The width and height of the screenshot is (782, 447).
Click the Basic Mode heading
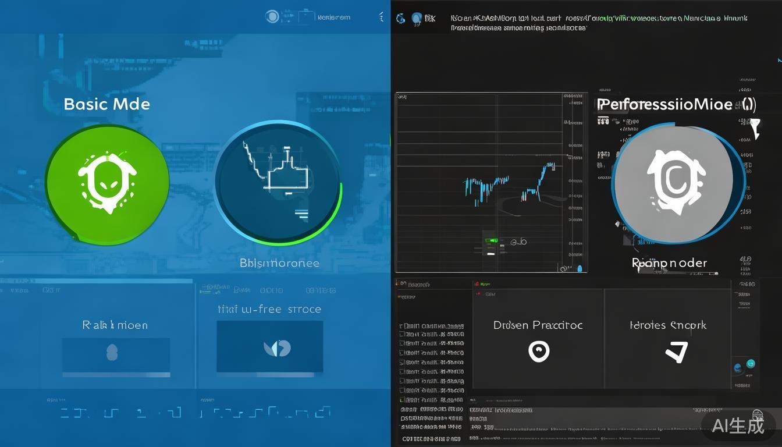pos(106,104)
